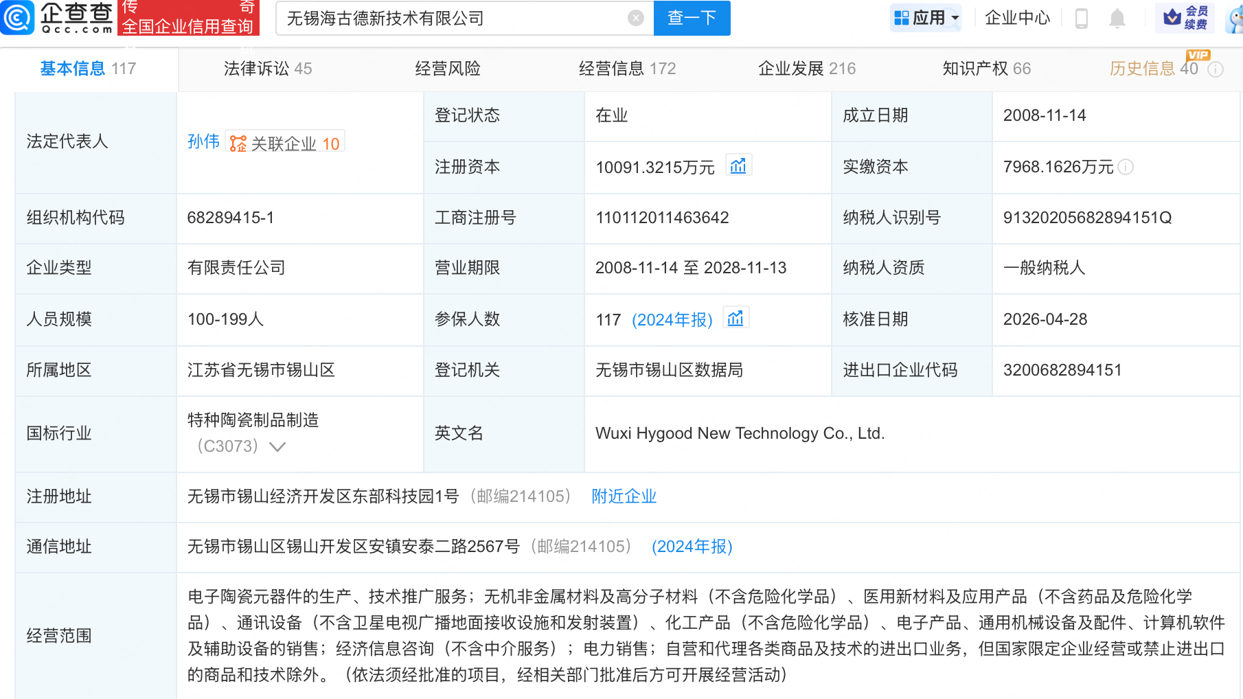
Task: Open registered capital chart icon
Action: [738, 166]
